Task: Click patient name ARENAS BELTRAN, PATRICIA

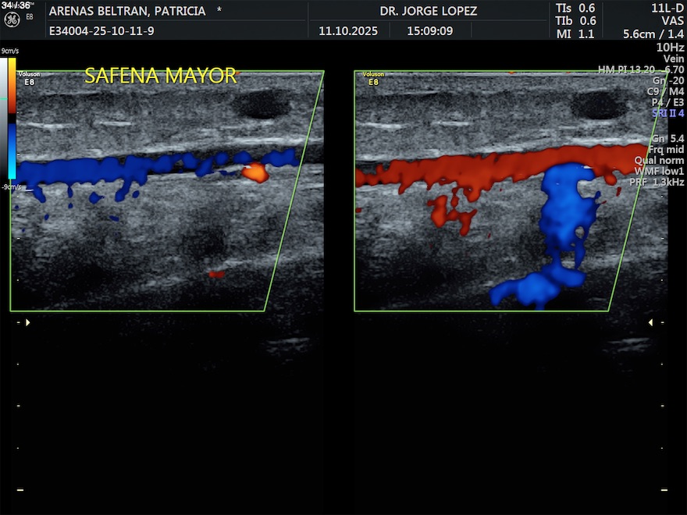Action: pyautogui.click(x=127, y=11)
